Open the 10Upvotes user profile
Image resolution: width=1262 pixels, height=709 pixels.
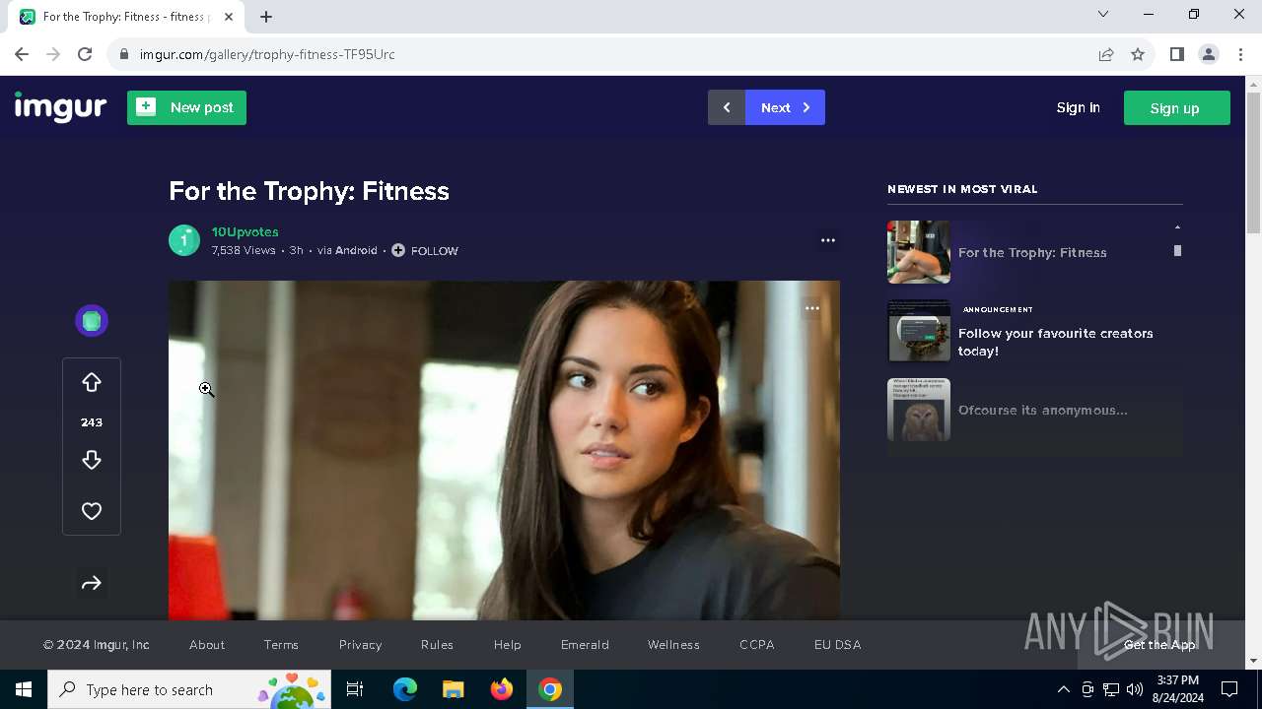click(245, 231)
